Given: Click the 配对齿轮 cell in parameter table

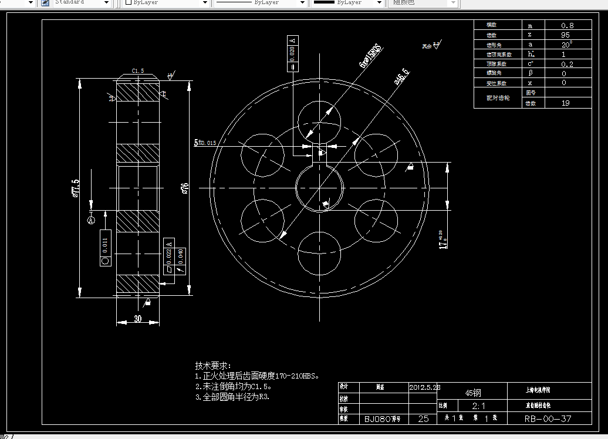Looking at the screenshot, I should [x=498, y=98].
